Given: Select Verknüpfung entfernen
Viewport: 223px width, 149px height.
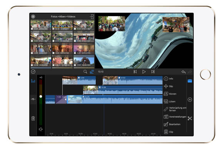Looking at the screenshot, I should pyautogui.click(x=175, y=109).
